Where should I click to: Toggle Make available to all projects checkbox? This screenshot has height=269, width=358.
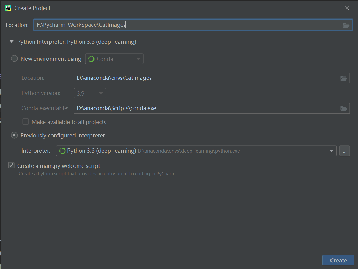click(26, 122)
